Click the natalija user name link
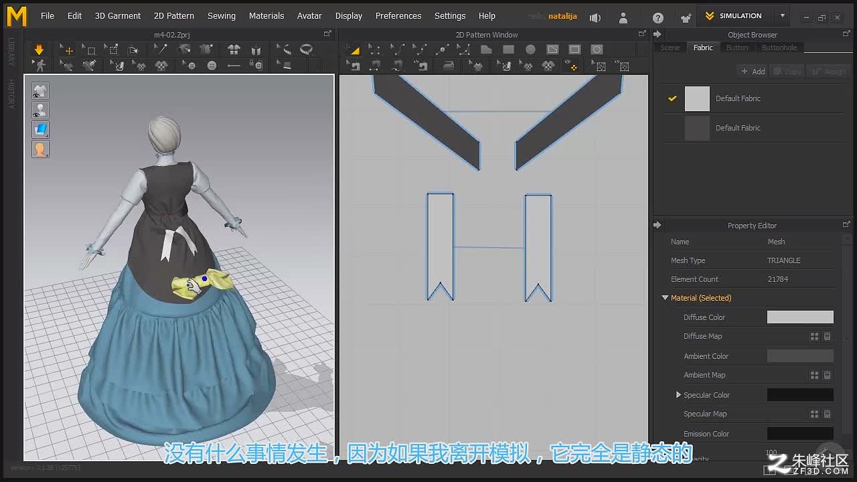 [562, 16]
